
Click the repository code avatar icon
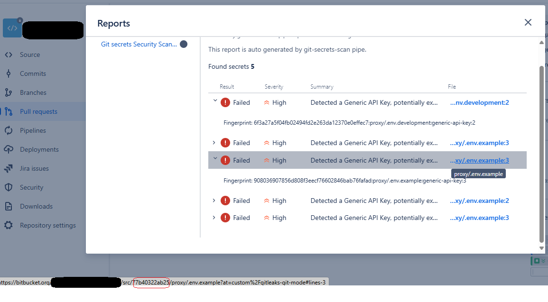tap(12, 28)
